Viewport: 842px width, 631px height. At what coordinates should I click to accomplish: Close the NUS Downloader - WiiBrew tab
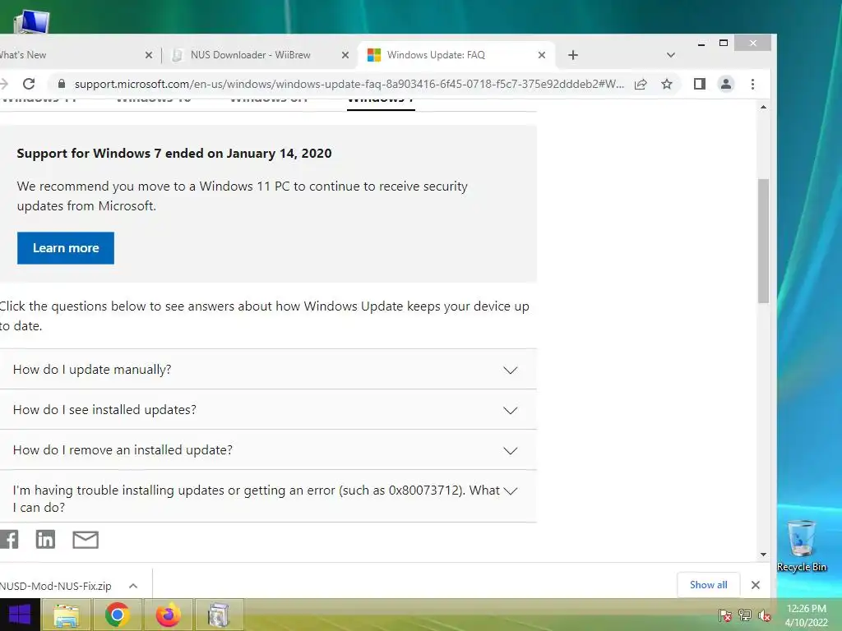tap(345, 55)
